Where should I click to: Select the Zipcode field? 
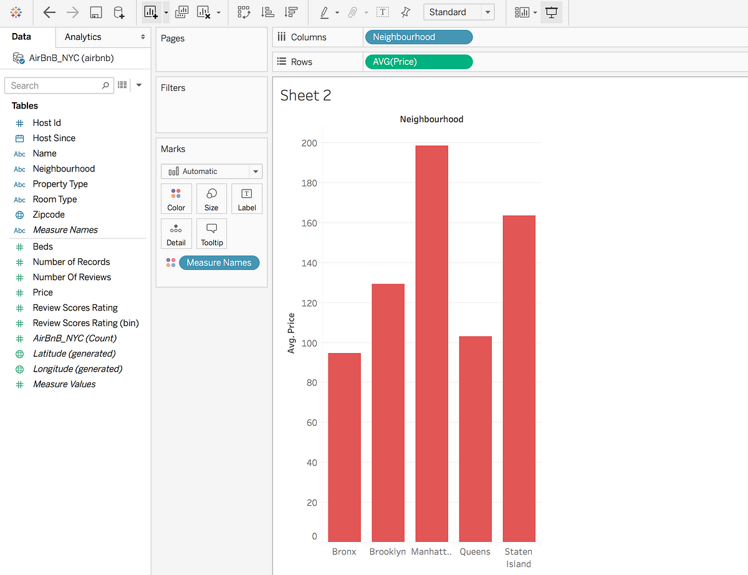point(49,215)
